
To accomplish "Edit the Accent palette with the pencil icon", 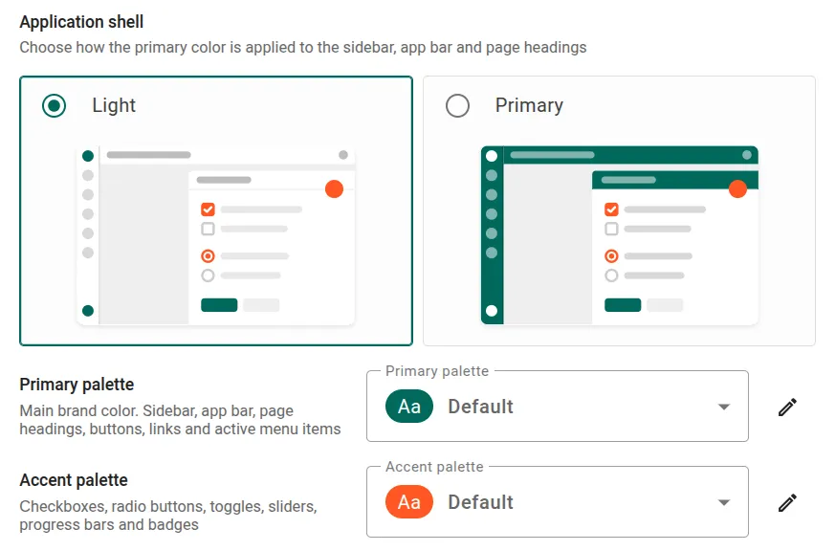I will point(787,502).
